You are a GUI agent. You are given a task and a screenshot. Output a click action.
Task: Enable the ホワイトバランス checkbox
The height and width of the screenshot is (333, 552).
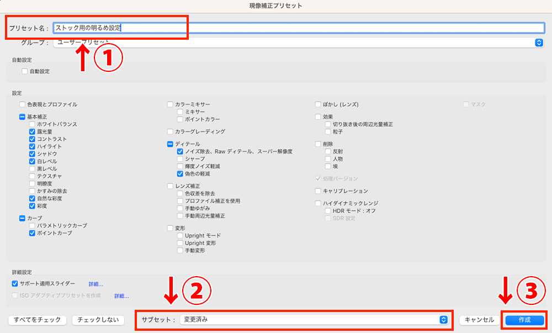pos(31,124)
